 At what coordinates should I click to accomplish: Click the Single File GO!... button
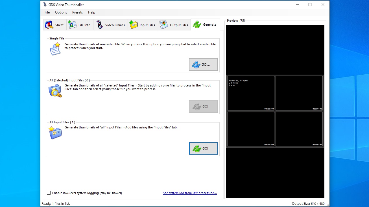[x=203, y=64]
